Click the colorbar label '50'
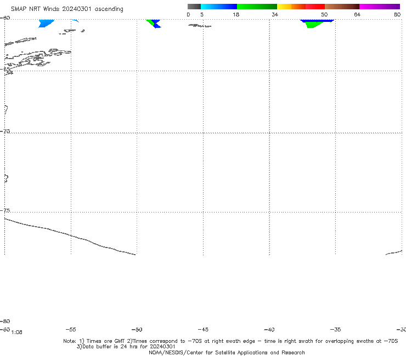Image resolution: width=406 pixels, height=356 pixels. (x=324, y=14)
